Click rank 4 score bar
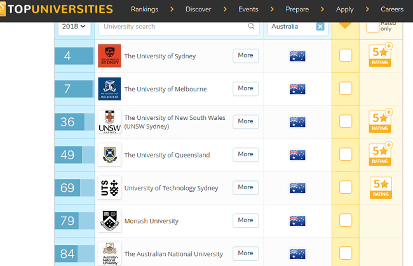Screen dimensions: 413x266 coord(74,56)
